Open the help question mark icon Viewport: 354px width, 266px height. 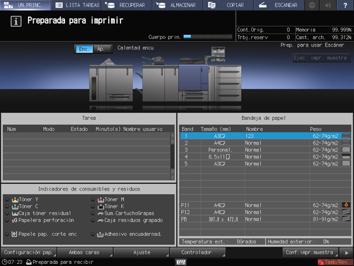pos(345,5)
